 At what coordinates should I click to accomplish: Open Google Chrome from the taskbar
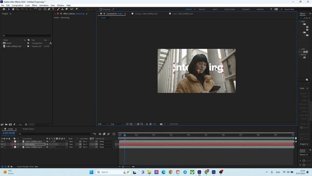pyautogui.click(x=171, y=172)
